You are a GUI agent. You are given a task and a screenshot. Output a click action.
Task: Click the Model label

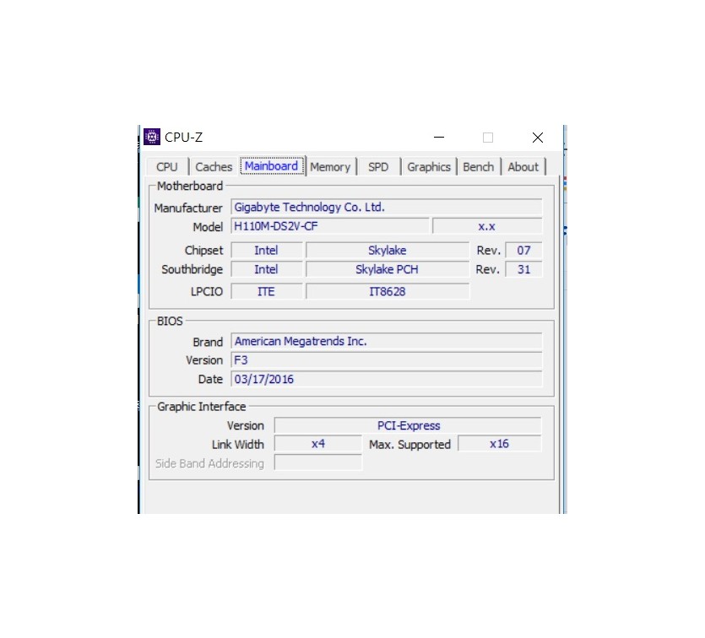(208, 227)
